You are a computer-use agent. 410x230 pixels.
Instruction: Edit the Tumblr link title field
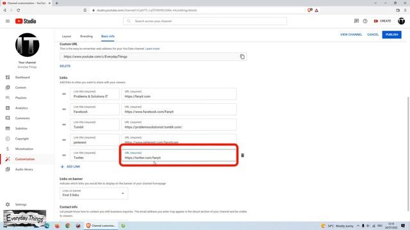click(x=95, y=125)
